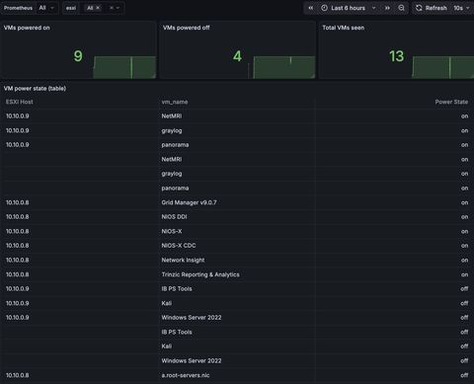Click power state on for Grid Manager
The image size is (474, 384).
pos(464,202)
